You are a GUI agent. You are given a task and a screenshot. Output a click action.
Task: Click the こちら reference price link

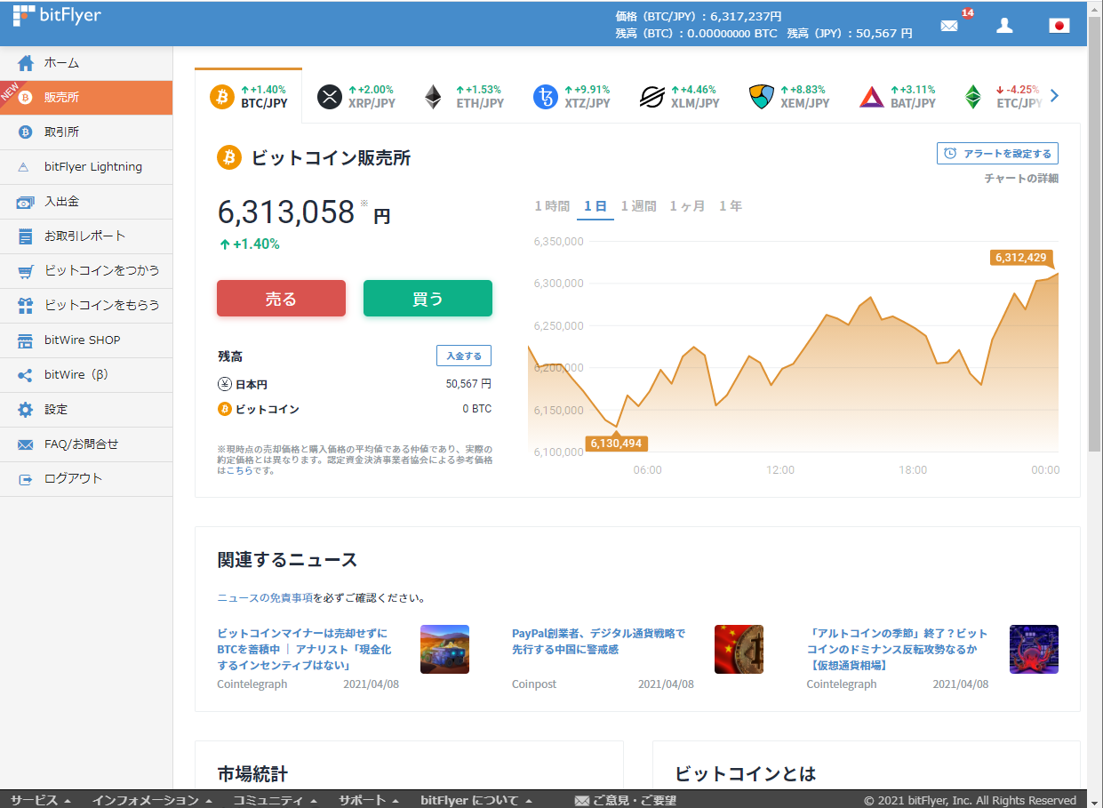pyautogui.click(x=237, y=470)
